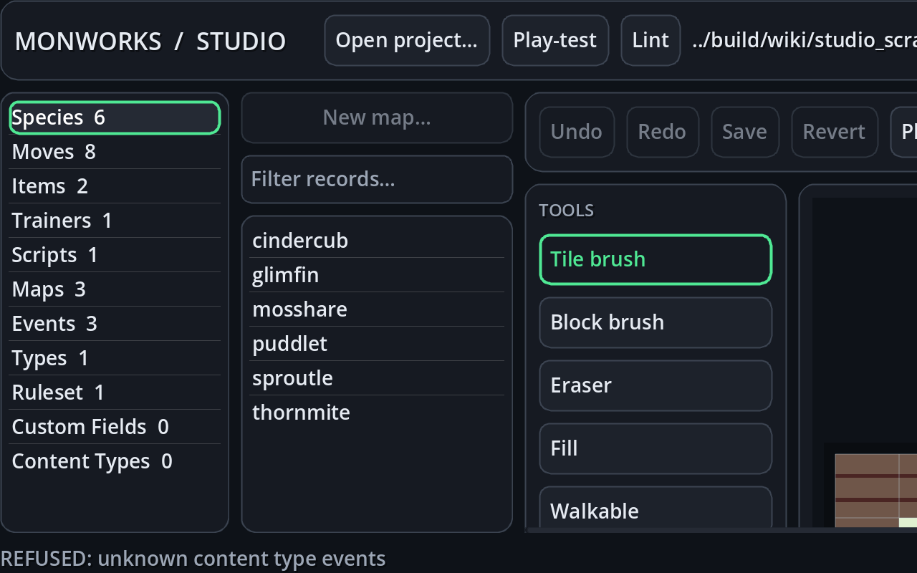Click the Redo button
917x573 pixels.
click(x=662, y=132)
